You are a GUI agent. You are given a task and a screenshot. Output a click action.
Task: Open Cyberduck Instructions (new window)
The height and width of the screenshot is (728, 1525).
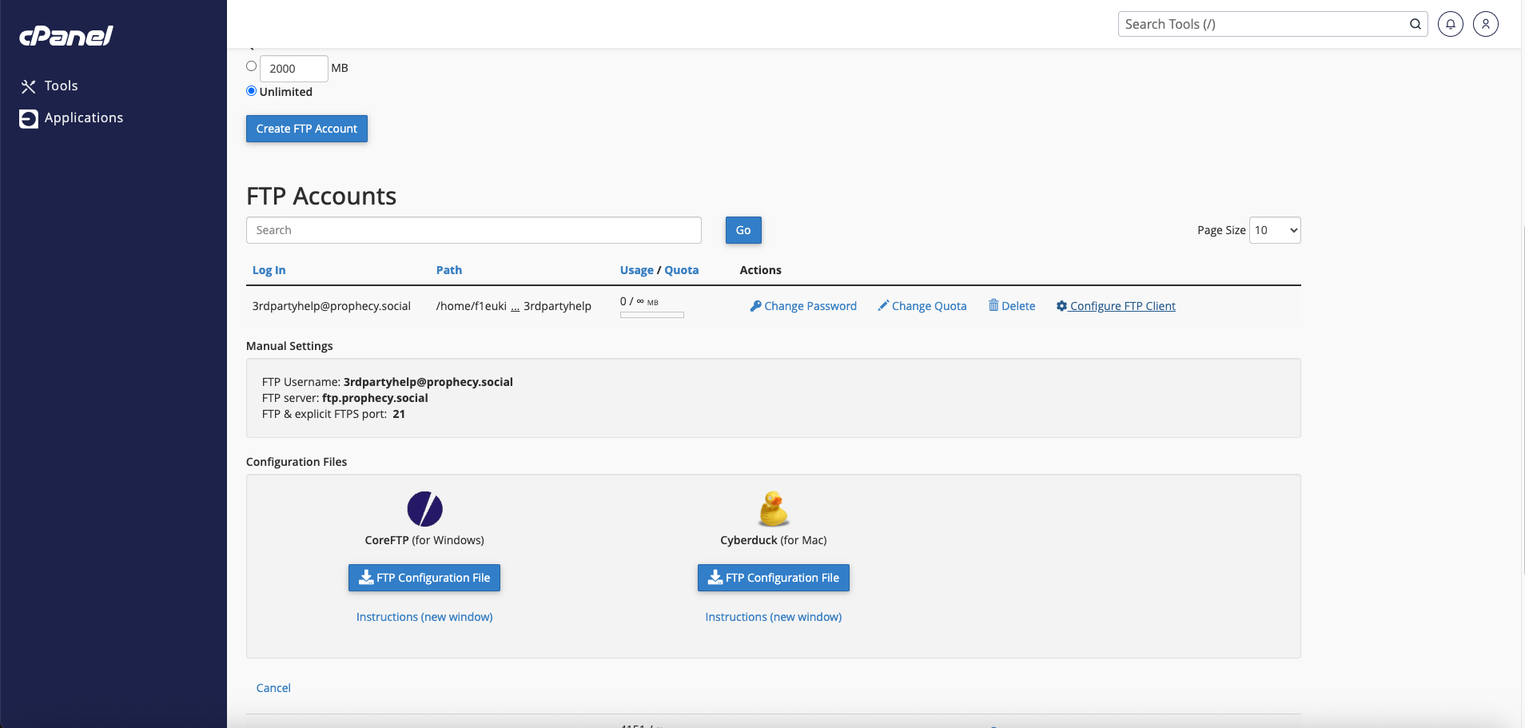pos(774,617)
